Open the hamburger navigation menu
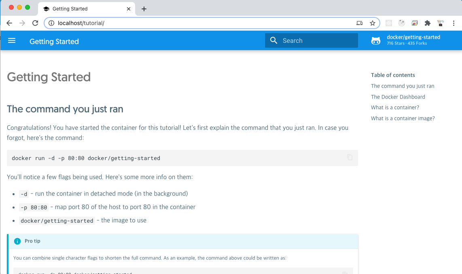The image size is (462, 274). (12, 40)
